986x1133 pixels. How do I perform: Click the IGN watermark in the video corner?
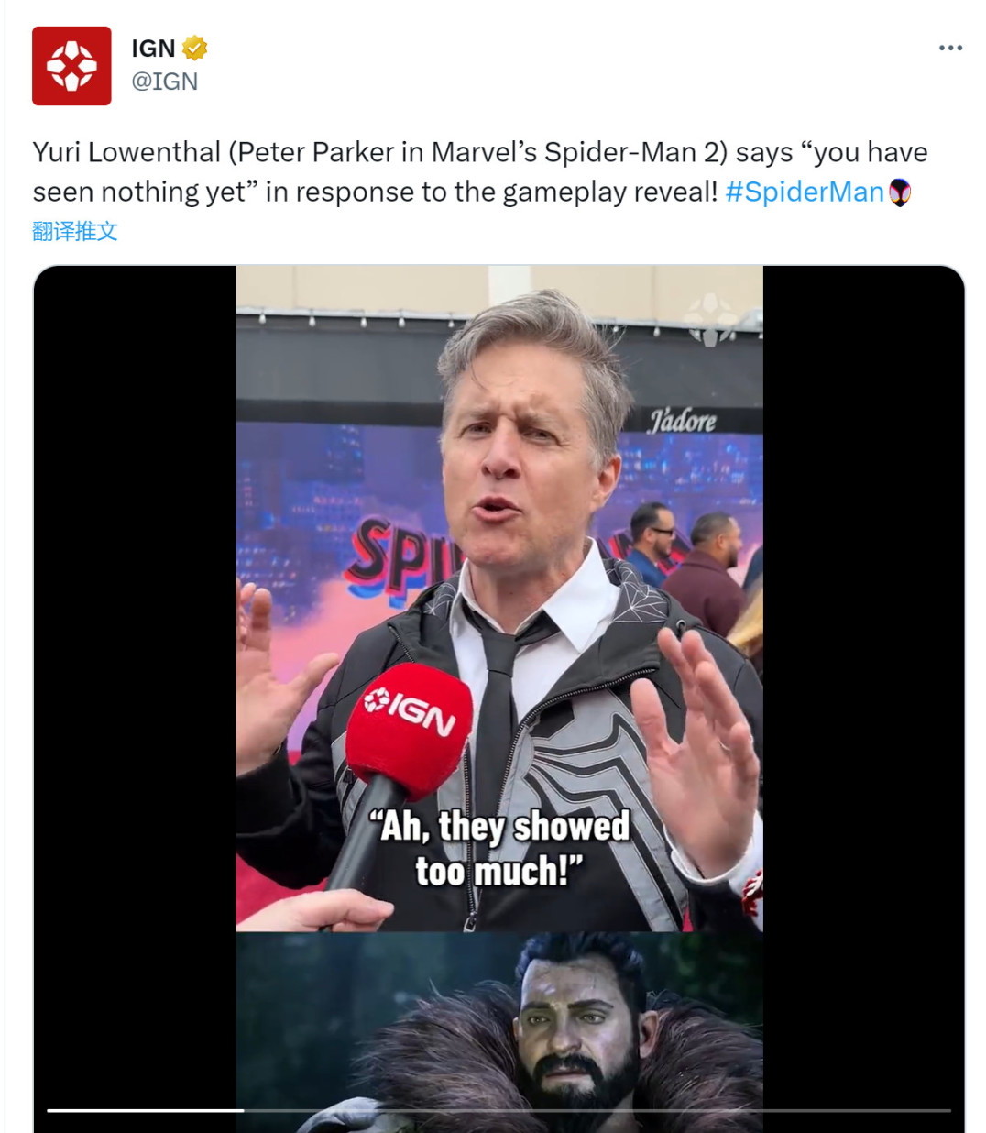[711, 318]
